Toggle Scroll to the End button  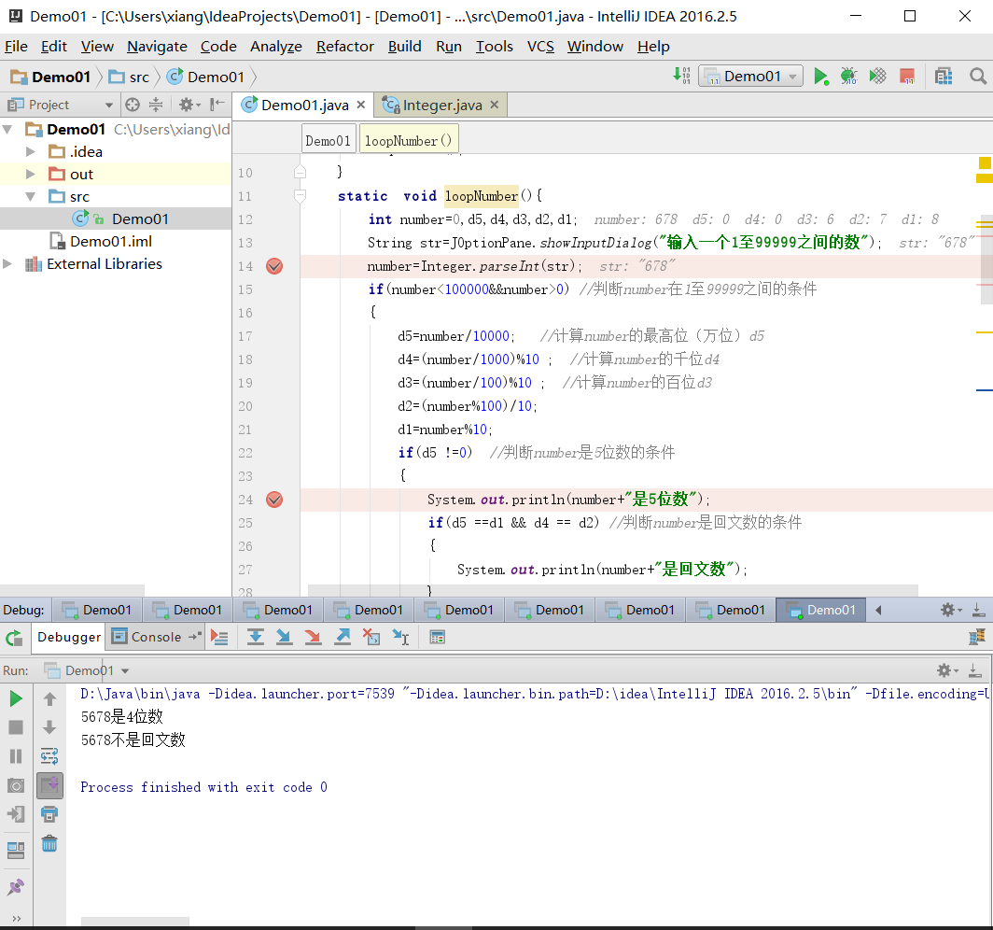49,785
